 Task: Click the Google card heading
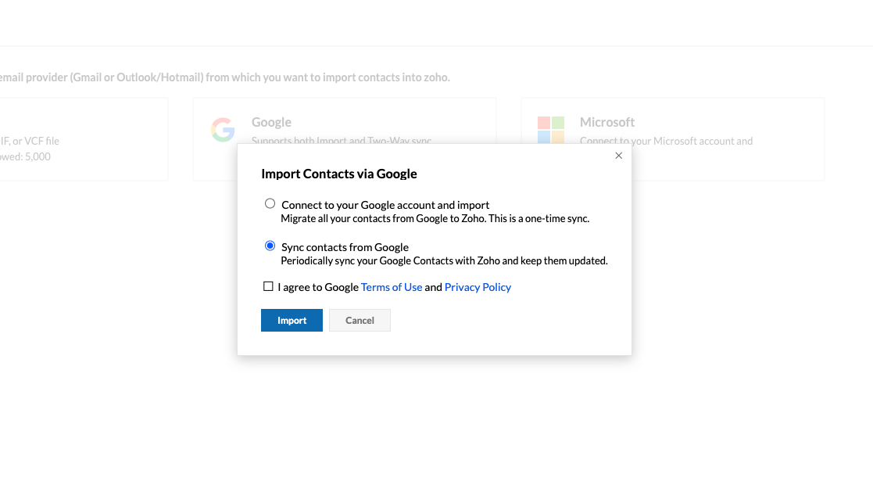point(271,122)
